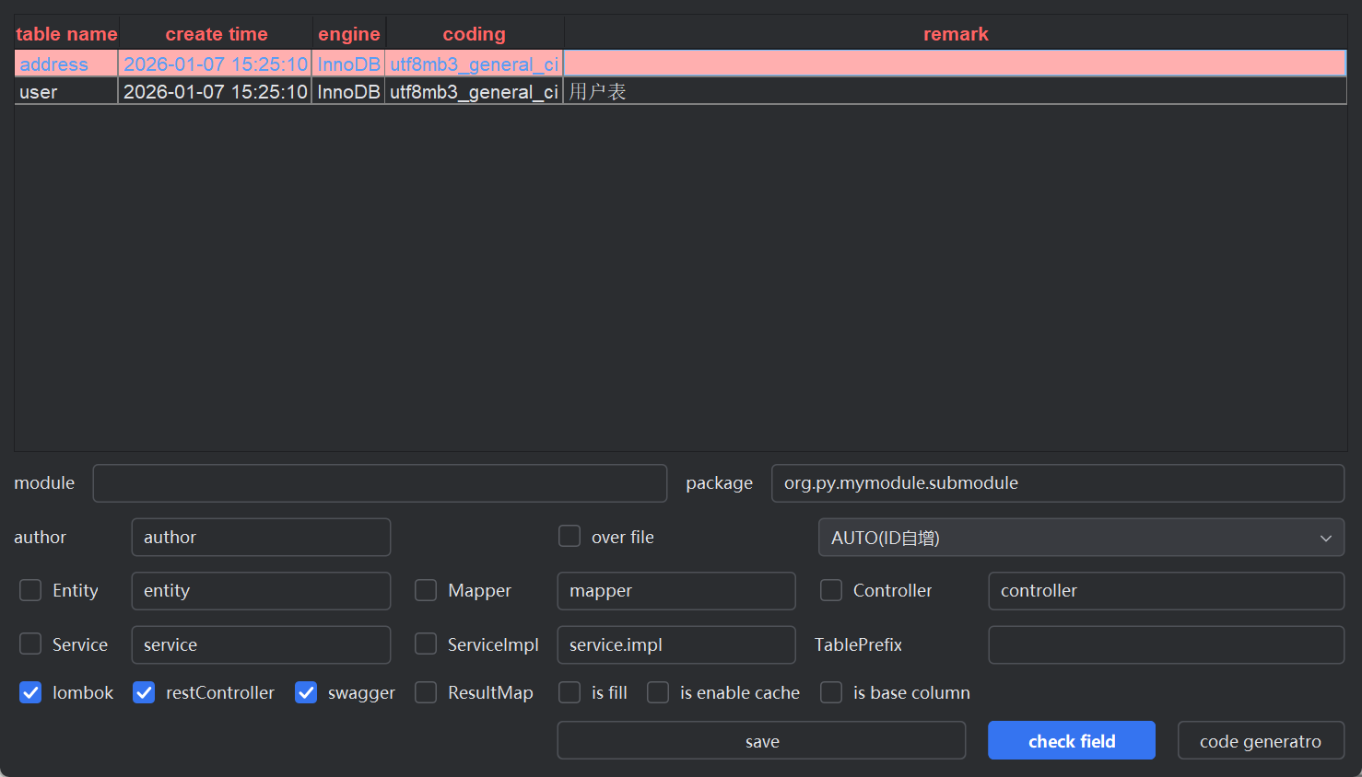This screenshot has height=777, width=1362.
Task: Enable the Entity checkbox
Action: [x=30, y=590]
